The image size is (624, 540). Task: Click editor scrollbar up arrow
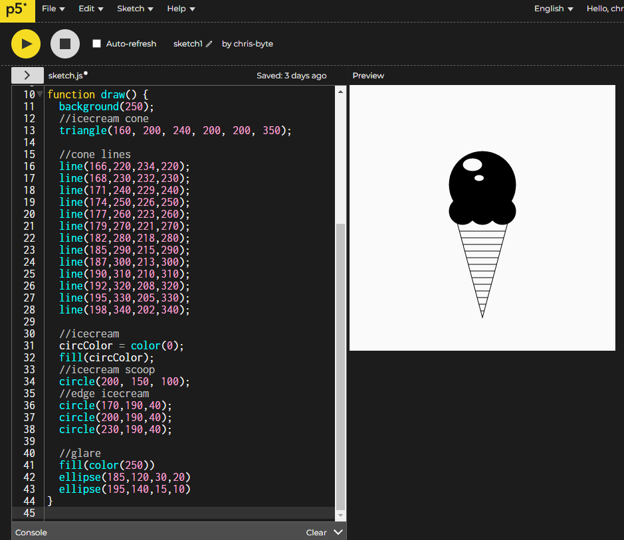(x=340, y=92)
